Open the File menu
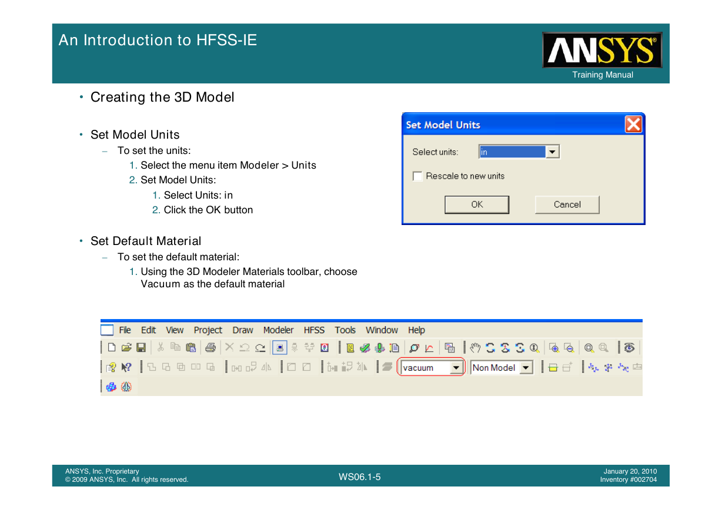 (125, 330)
